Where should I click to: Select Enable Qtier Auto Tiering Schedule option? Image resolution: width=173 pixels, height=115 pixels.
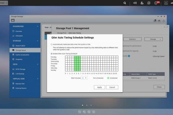click(51, 54)
